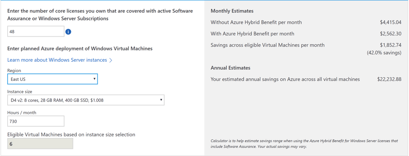Image resolution: width=409 pixels, height=156 pixels.
Task: Click the Annual Estimates heading
Action: pyautogui.click(x=230, y=68)
